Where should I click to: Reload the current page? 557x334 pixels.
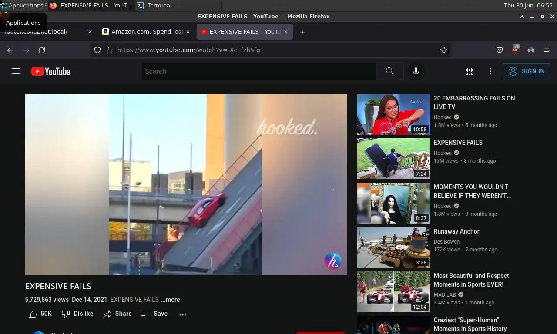[x=42, y=50]
